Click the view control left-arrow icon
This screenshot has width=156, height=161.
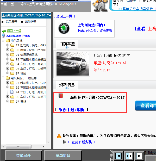pos(139,156)
